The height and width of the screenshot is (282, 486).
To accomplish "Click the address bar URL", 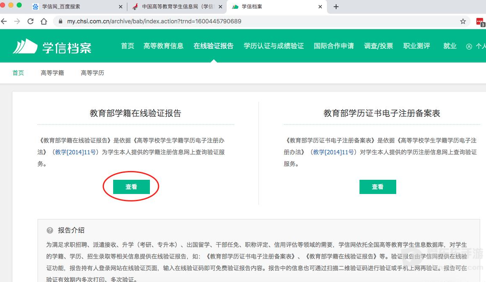I will pyautogui.click(x=154, y=21).
